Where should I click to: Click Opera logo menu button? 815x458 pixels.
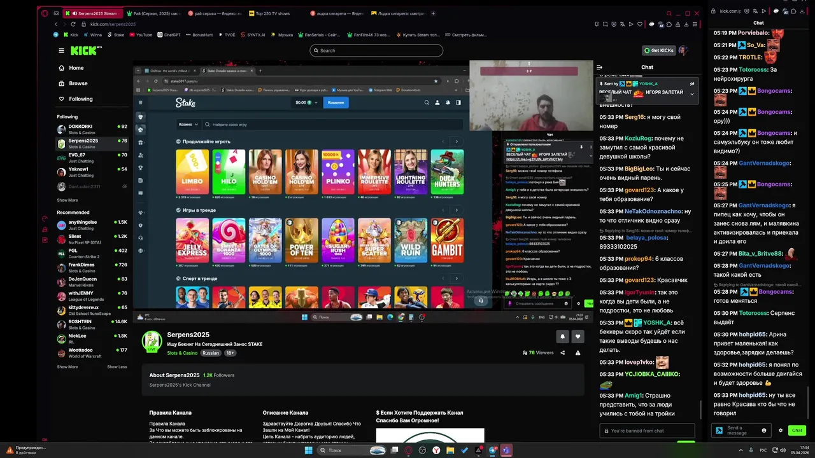tap(45, 13)
